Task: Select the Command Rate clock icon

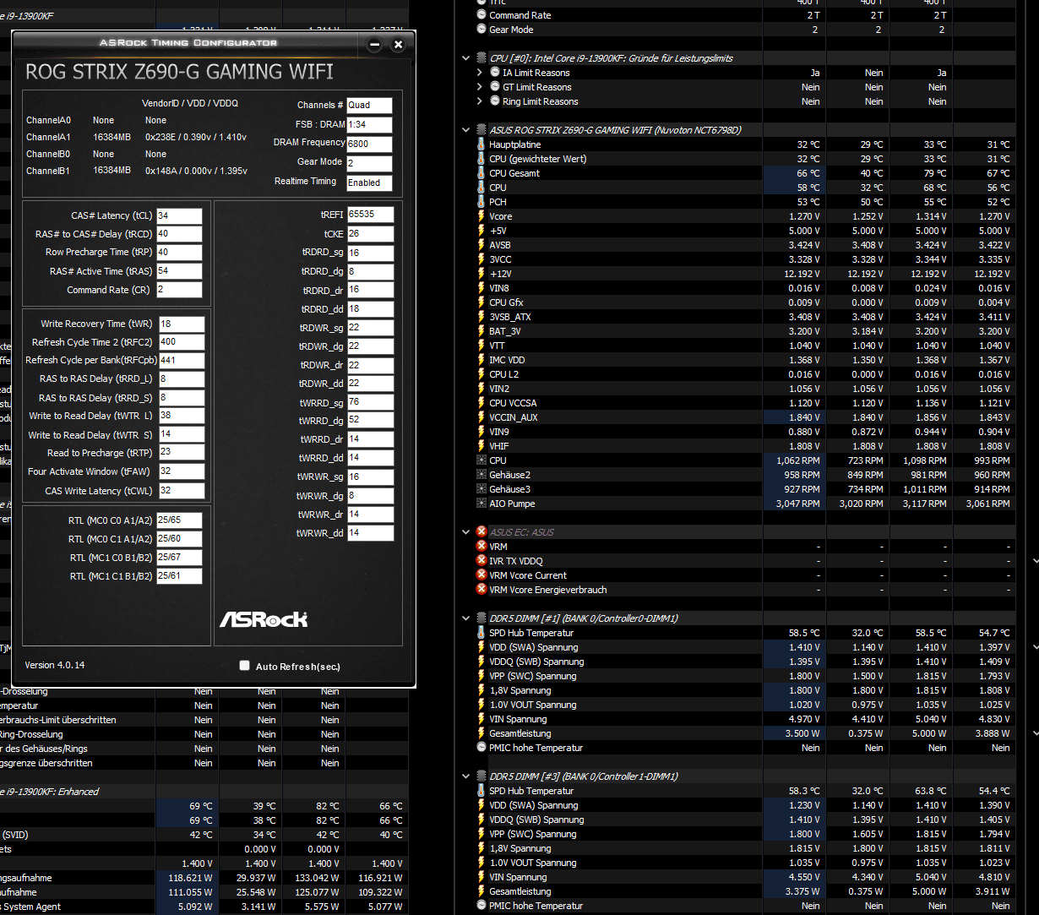Action: 481,15
